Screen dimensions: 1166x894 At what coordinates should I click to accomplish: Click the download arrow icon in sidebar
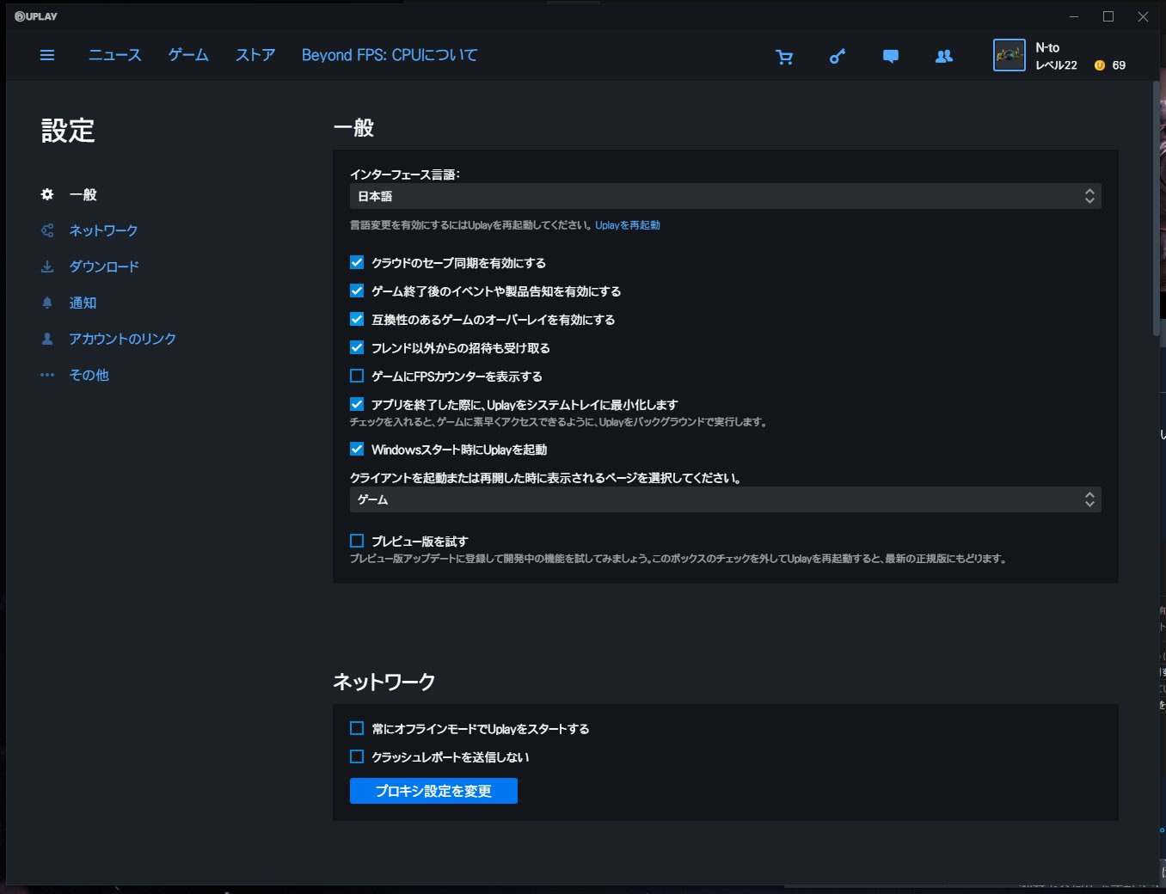click(47, 266)
